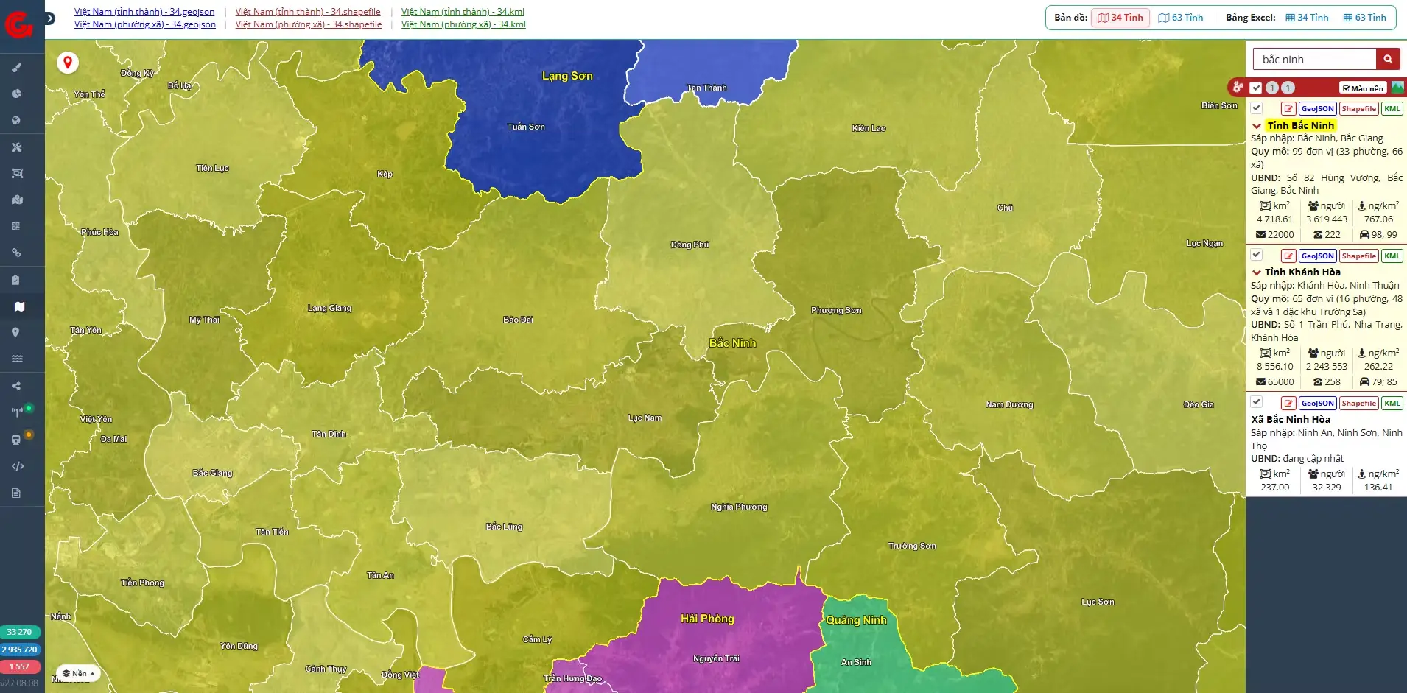1407x693 pixels.
Task: Edit the Tỉnh Bắc Ninh entry
Action: 1288,109
